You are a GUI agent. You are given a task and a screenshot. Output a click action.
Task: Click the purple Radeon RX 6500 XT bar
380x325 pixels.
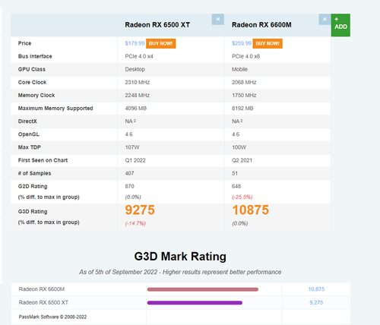click(195, 303)
